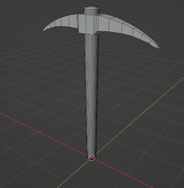
Task: Click the rounded cap on top of the pickaxe
Action: point(92,10)
